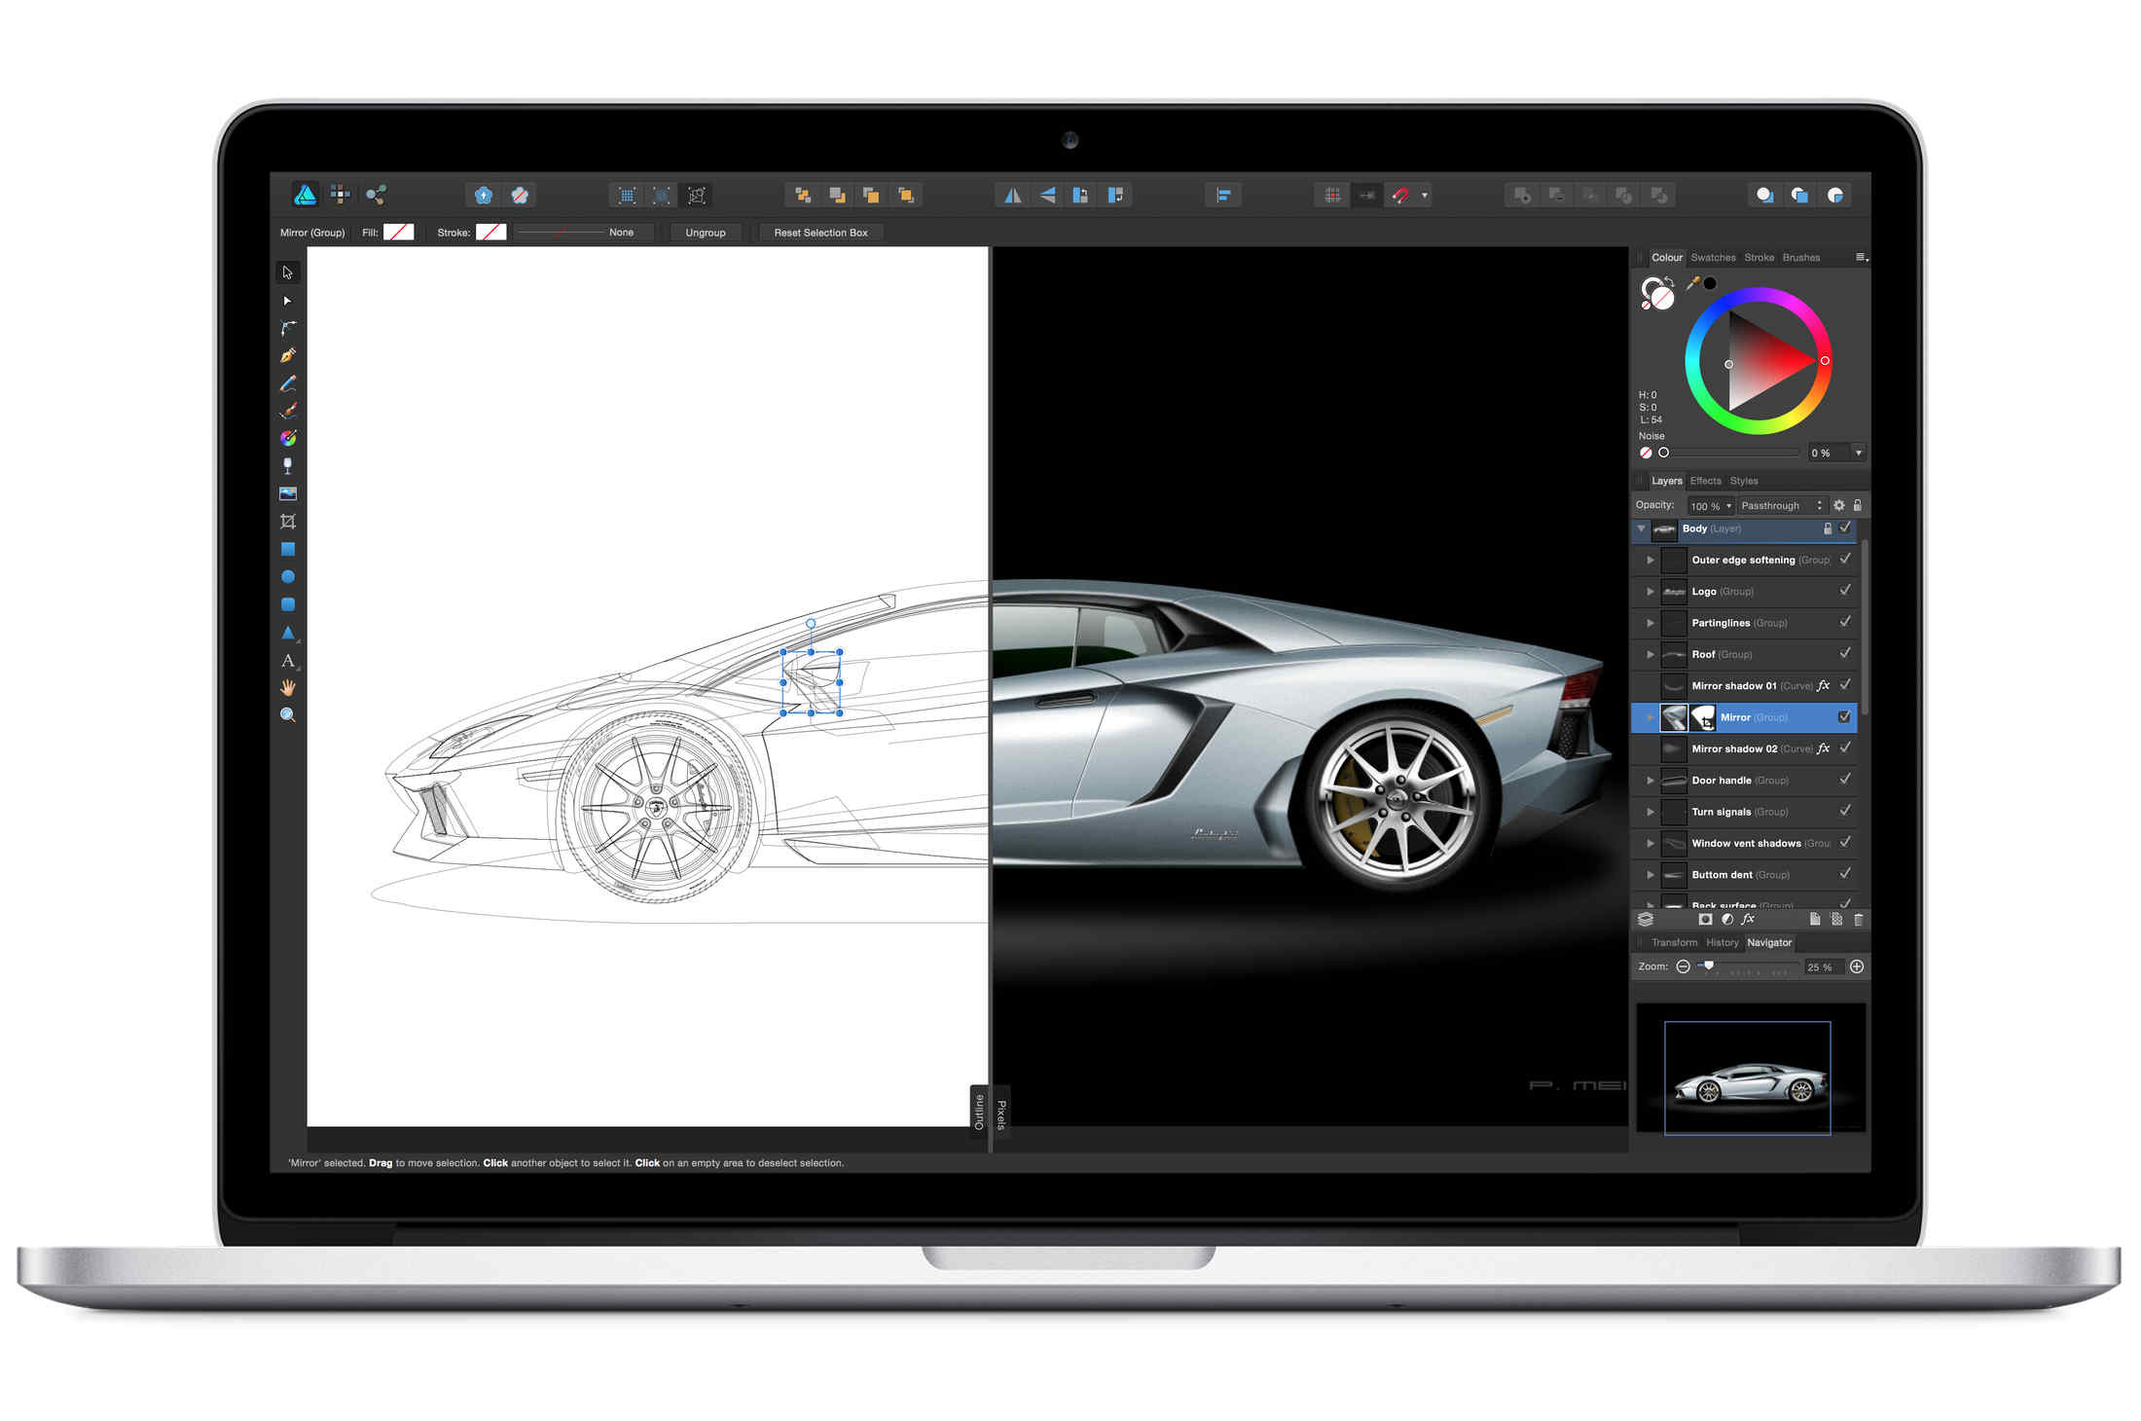This screenshot has height=1421, width=2141.
Task: Switch to the Swatches tab
Action: [x=1713, y=258]
